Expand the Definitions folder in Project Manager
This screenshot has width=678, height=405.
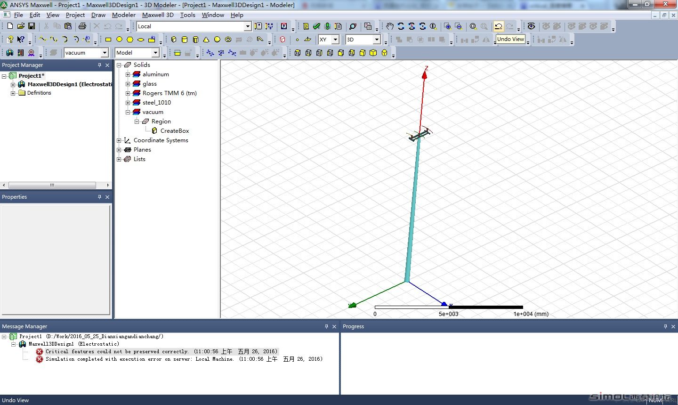coord(13,93)
